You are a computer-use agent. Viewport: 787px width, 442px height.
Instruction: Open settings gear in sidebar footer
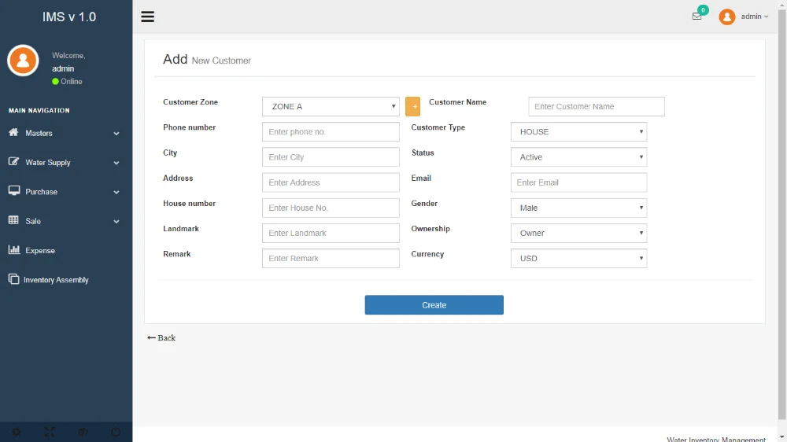pos(17,432)
